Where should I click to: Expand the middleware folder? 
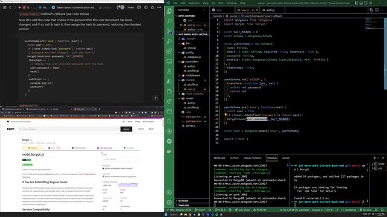coord(192,75)
